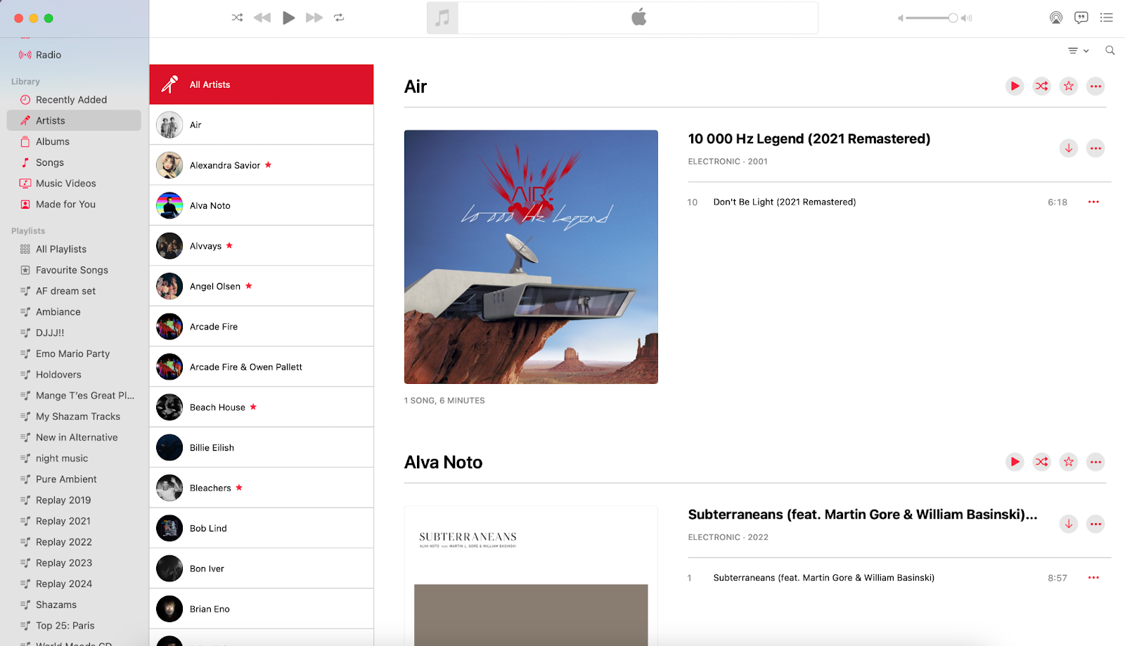Open Radio from the sidebar
The height and width of the screenshot is (646, 1125).
[x=49, y=54]
